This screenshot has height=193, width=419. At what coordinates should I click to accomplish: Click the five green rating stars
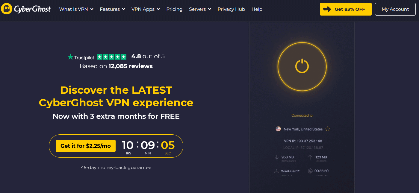[x=112, y=57]
